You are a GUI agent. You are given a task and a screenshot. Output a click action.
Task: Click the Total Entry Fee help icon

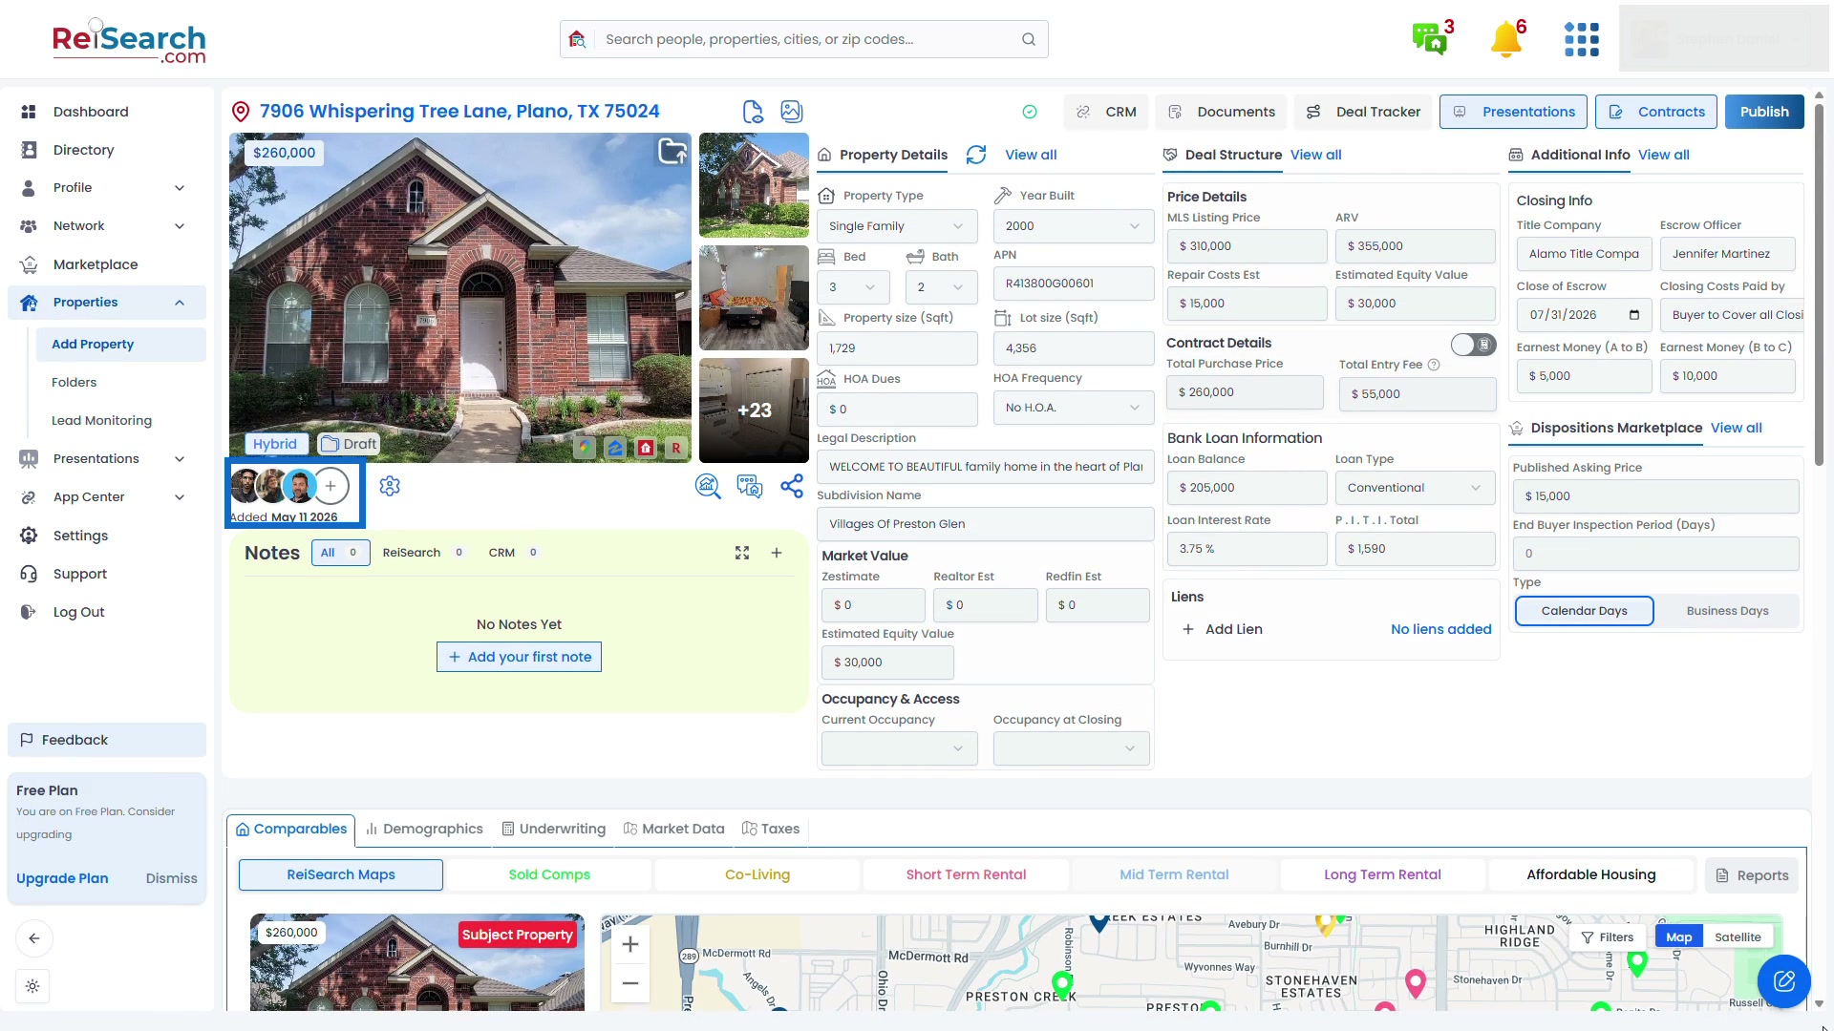coord(1434,365)
